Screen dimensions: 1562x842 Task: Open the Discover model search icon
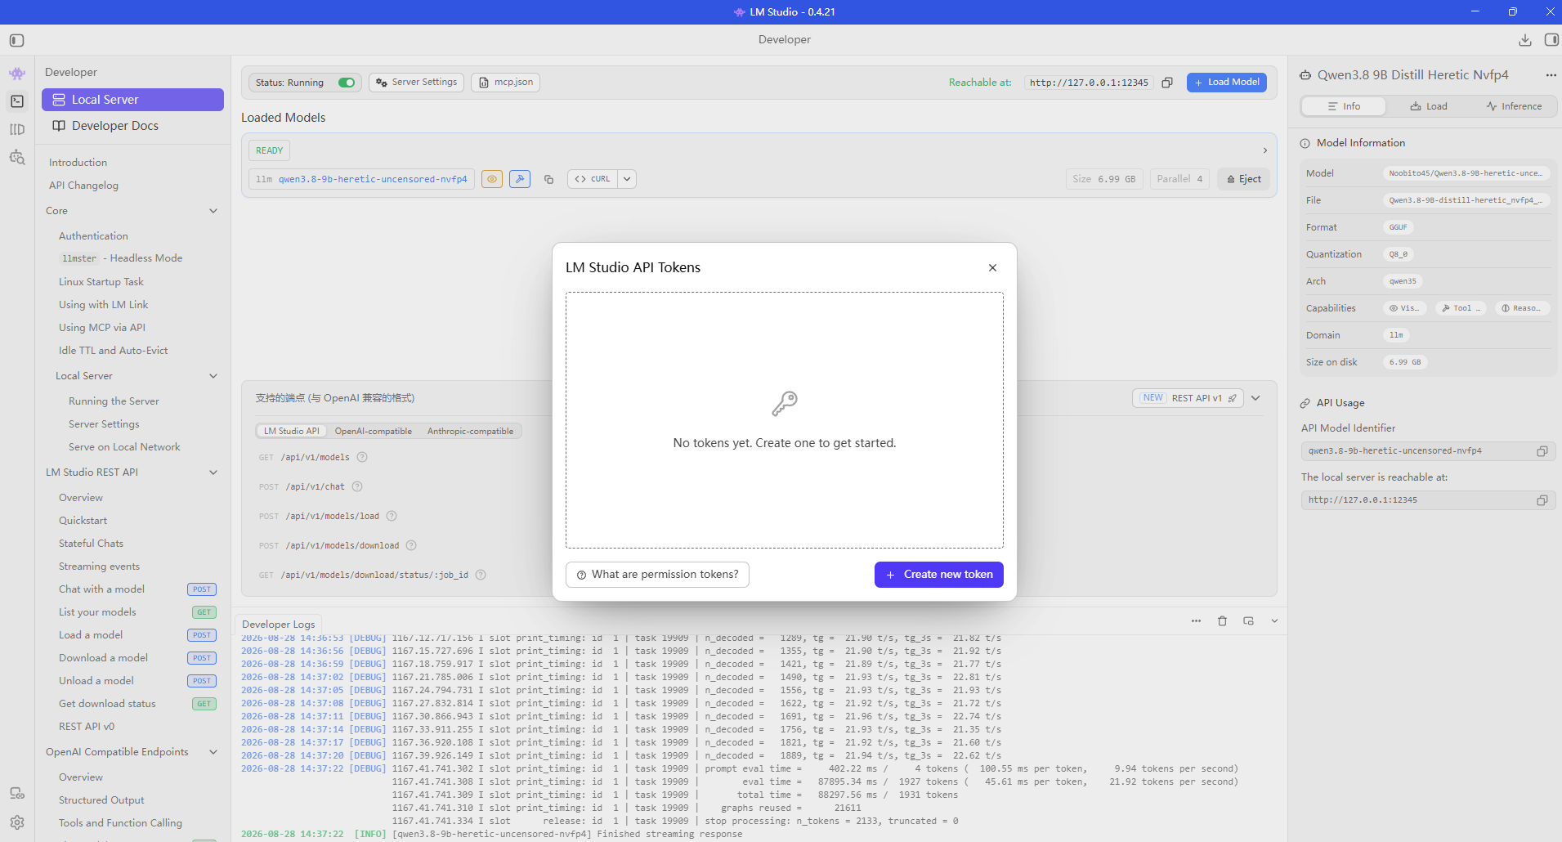pyautogui.click(x=17, y=157)
